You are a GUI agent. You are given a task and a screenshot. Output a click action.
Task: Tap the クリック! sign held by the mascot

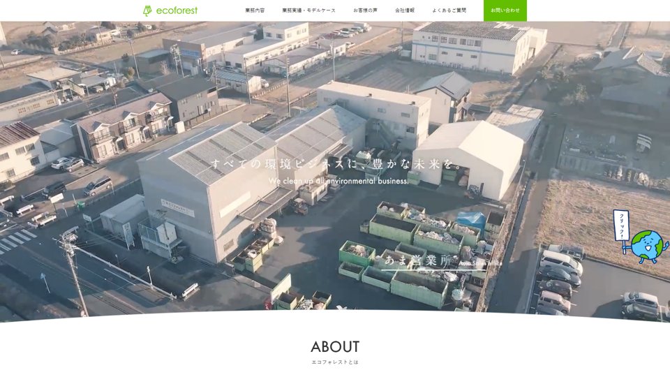[621, 225]
